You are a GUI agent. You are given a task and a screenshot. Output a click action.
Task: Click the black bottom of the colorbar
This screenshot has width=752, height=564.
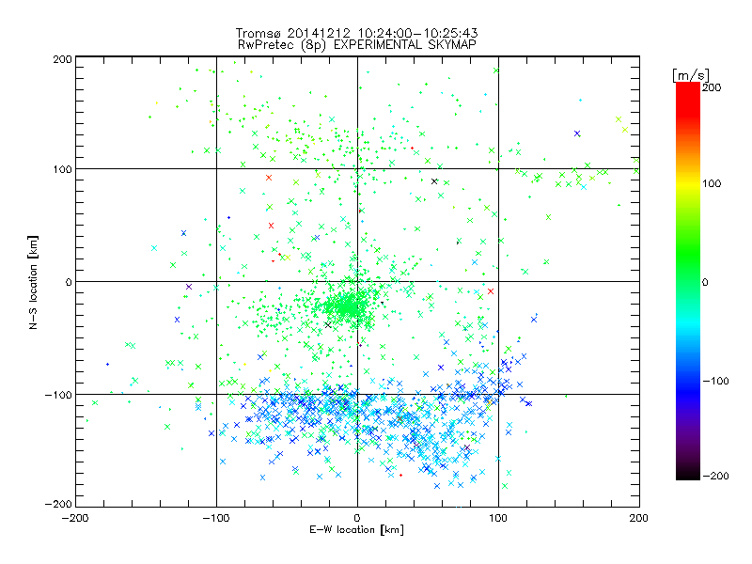[688, 473]
